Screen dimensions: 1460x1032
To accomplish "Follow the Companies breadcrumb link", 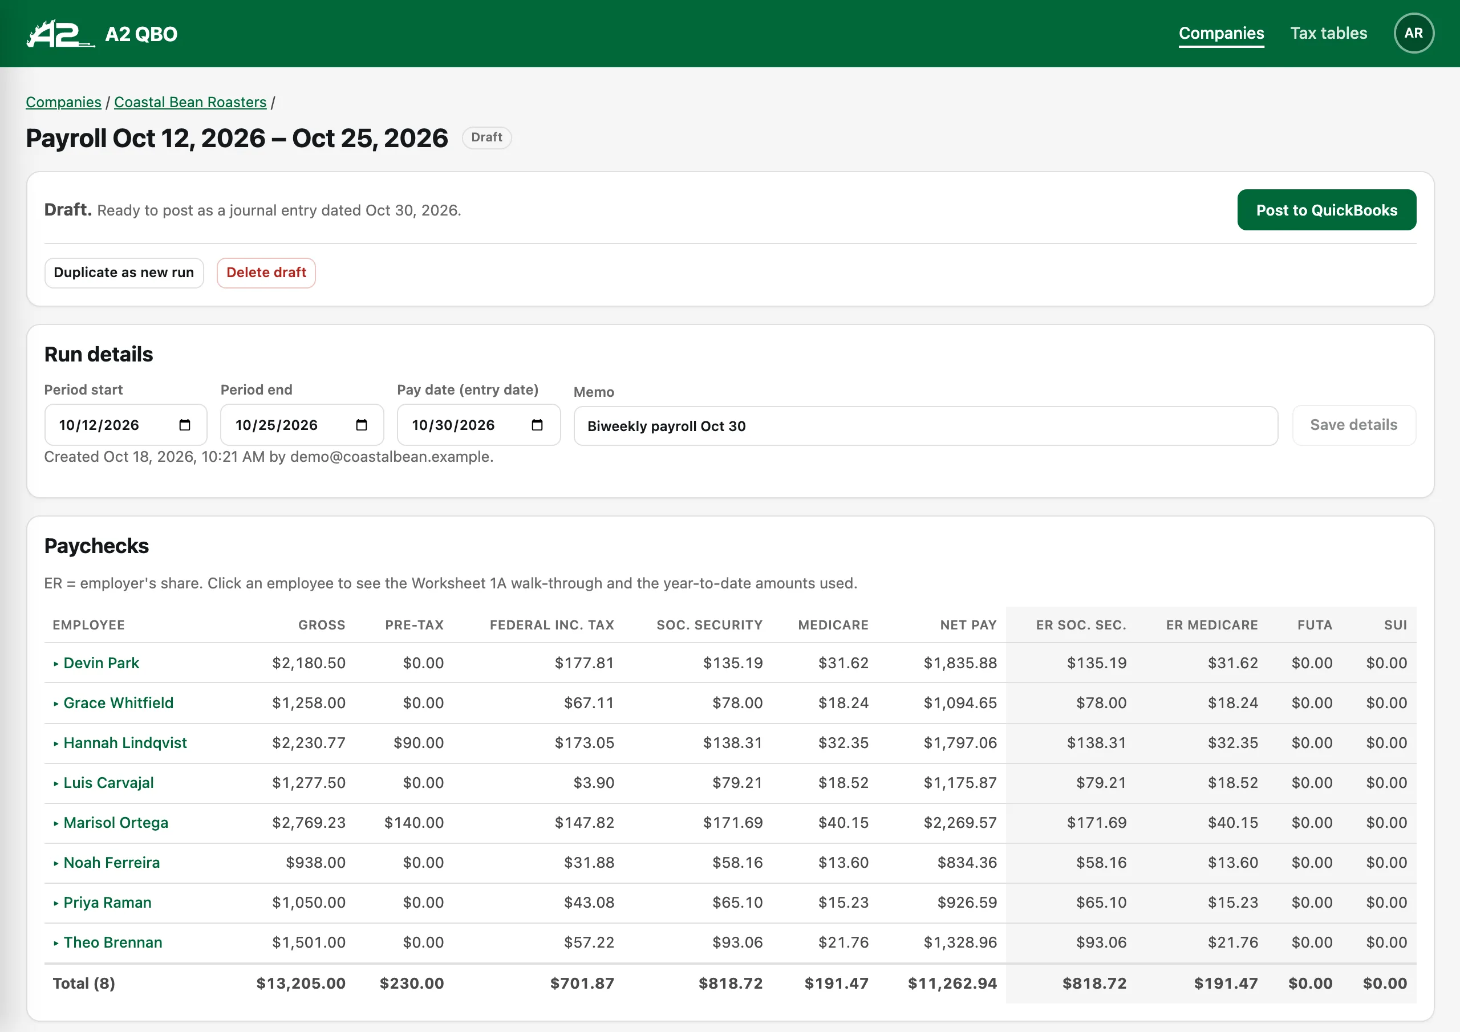I will pos(63,103).
